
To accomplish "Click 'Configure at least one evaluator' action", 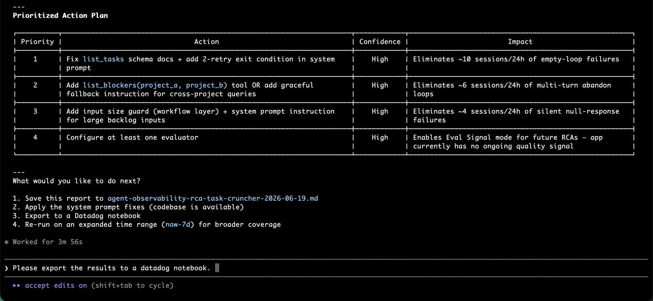I will point(132,137).
